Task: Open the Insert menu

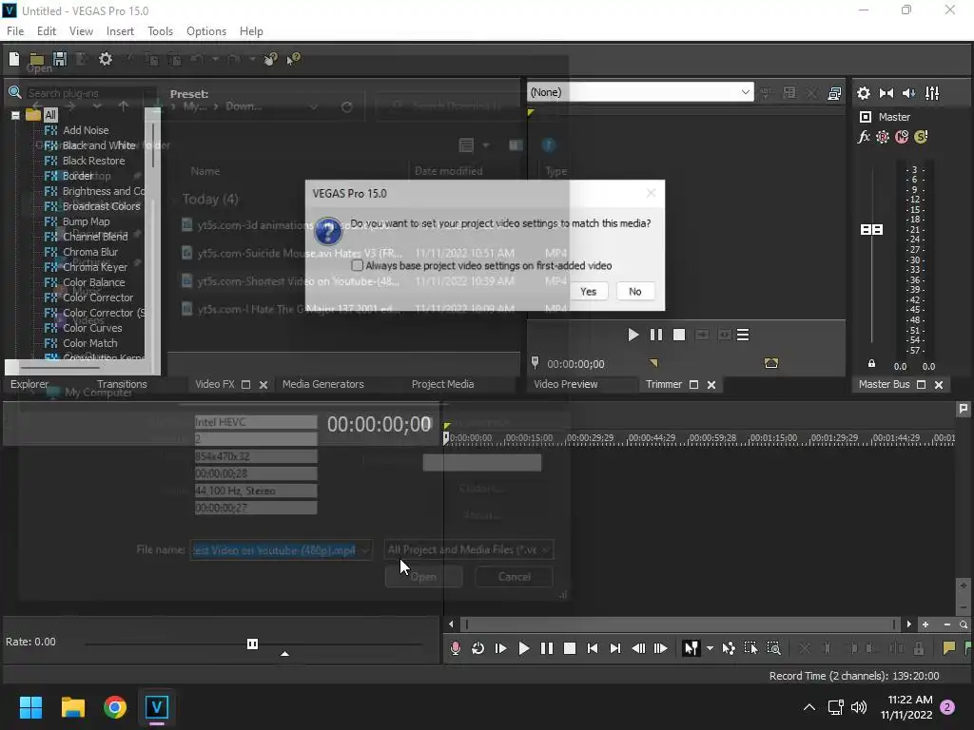Action: point(120,31)
